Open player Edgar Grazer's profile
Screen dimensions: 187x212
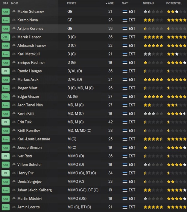28,97
